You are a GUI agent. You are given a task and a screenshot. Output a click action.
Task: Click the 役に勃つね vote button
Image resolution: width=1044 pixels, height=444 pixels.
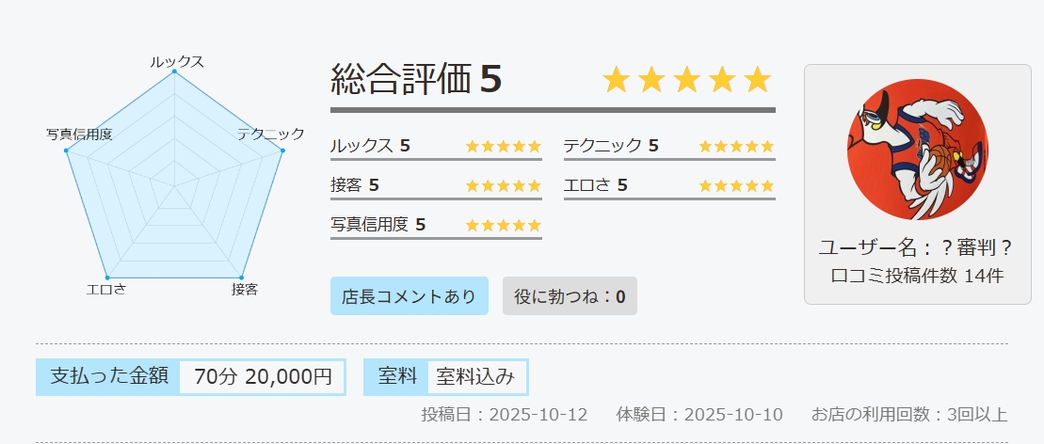point(570,296)
